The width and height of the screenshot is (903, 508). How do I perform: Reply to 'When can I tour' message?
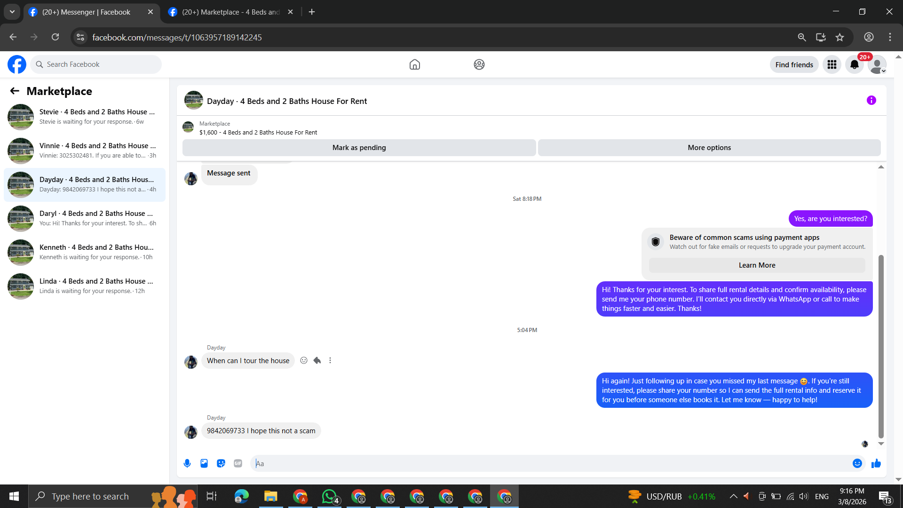pyautogui.click(x=317, y=360)
